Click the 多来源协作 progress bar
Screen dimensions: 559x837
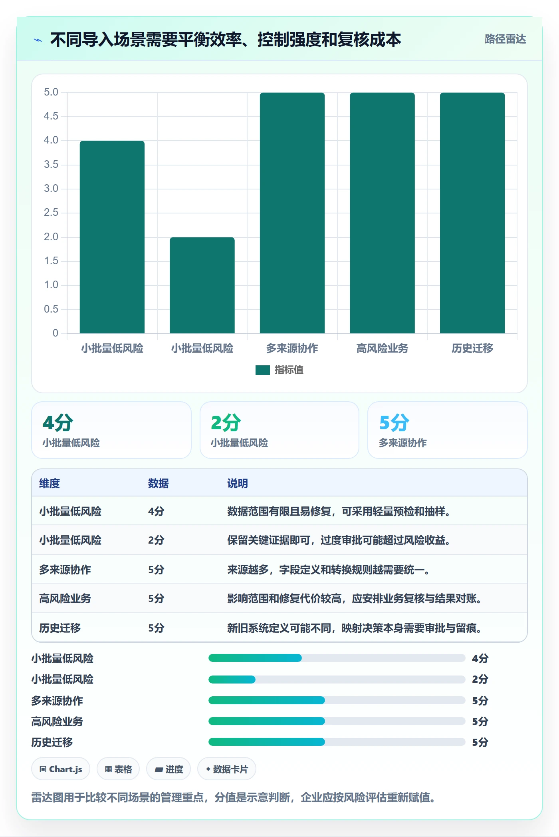coord(337,700)
